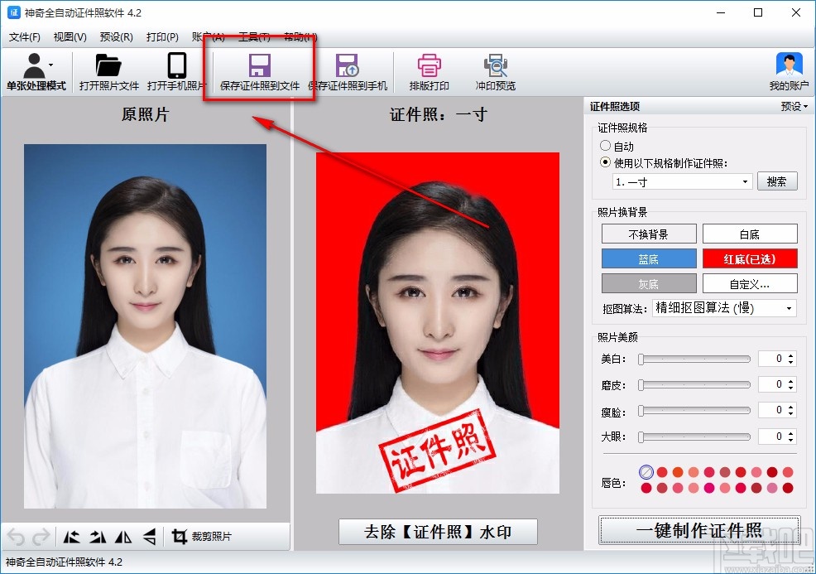Open the 打印(P) menu

162,37
